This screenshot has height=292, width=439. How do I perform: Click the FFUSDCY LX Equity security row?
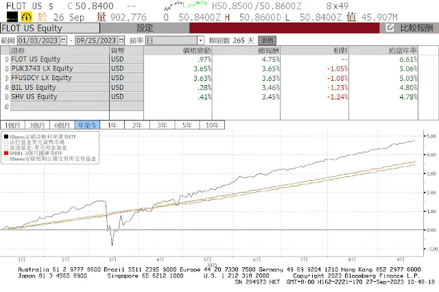click(x=60, y=77)
